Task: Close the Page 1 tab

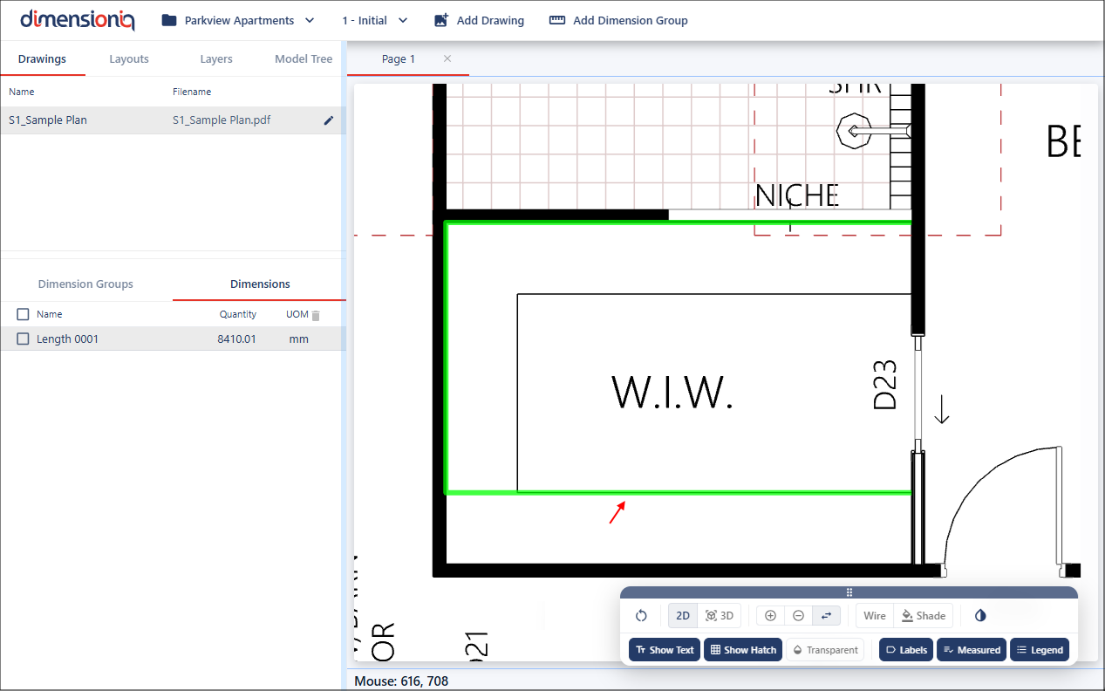Action: (447, 58)
